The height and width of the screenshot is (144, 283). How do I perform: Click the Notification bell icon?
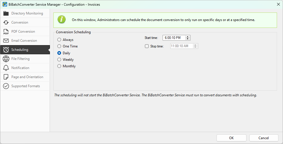6,68
